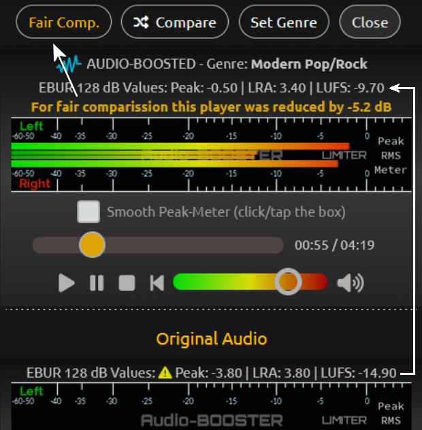Click the blue waveform Audio-Boosted icon
Viewport: 422px width, 430px height.
click(x=69, y=64)
